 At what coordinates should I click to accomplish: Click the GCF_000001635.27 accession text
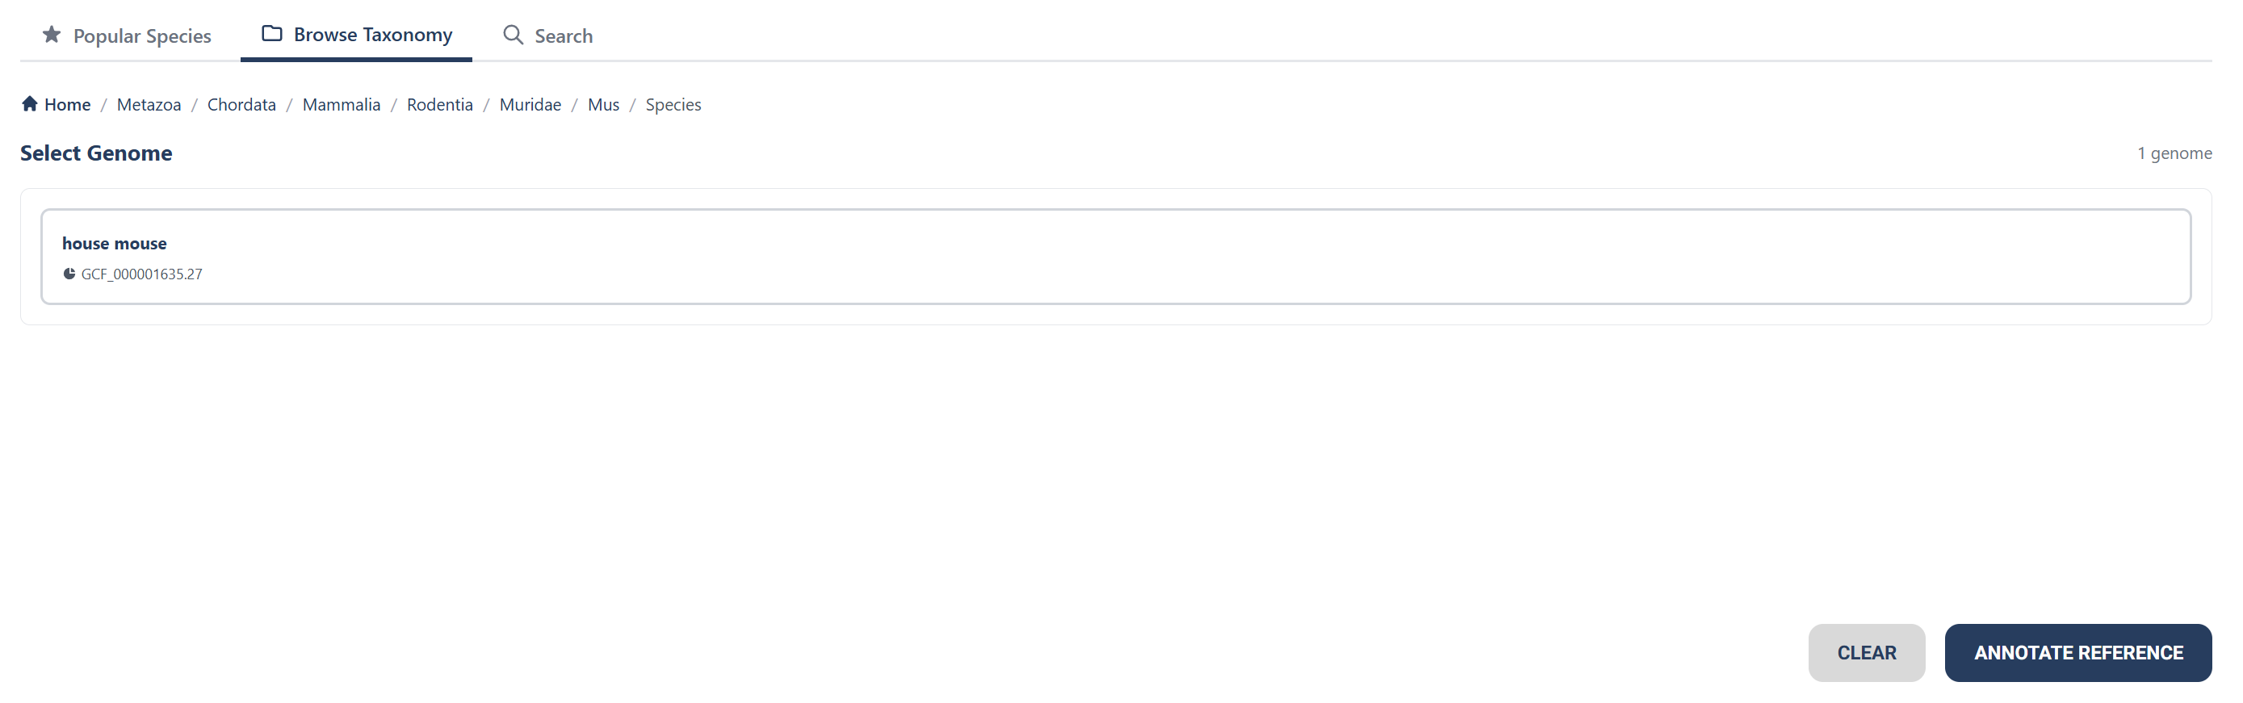pos(142,274)
